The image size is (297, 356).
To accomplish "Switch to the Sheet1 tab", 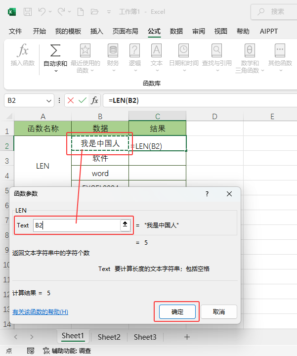I will click(x=73, y=336).
